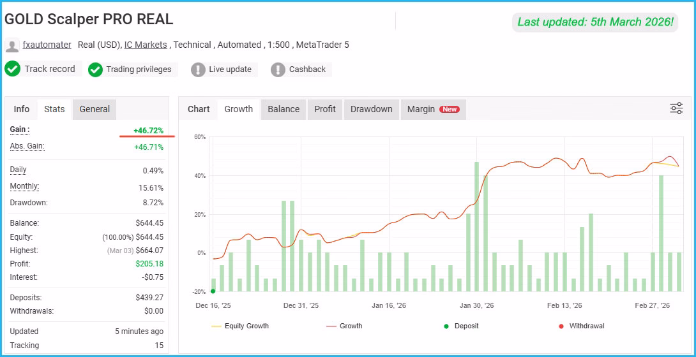Open the IC Markets broker link
696x357 pixels.
146,45
